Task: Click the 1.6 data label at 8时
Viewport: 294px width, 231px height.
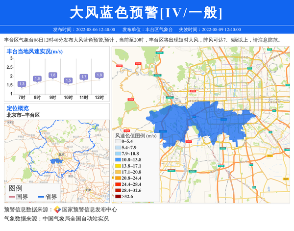Action: [x=37, y=78]
